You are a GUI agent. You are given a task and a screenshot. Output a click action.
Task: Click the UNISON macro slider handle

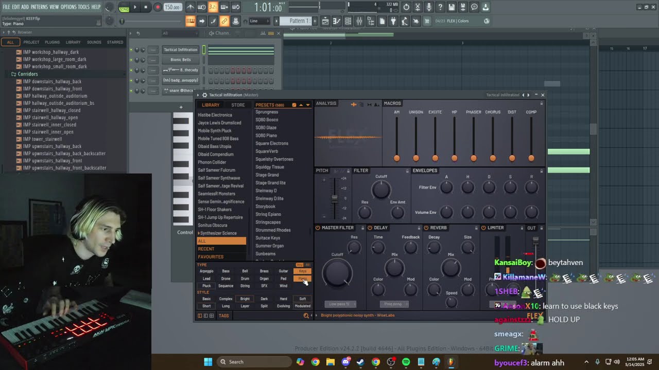pos(416,158)
